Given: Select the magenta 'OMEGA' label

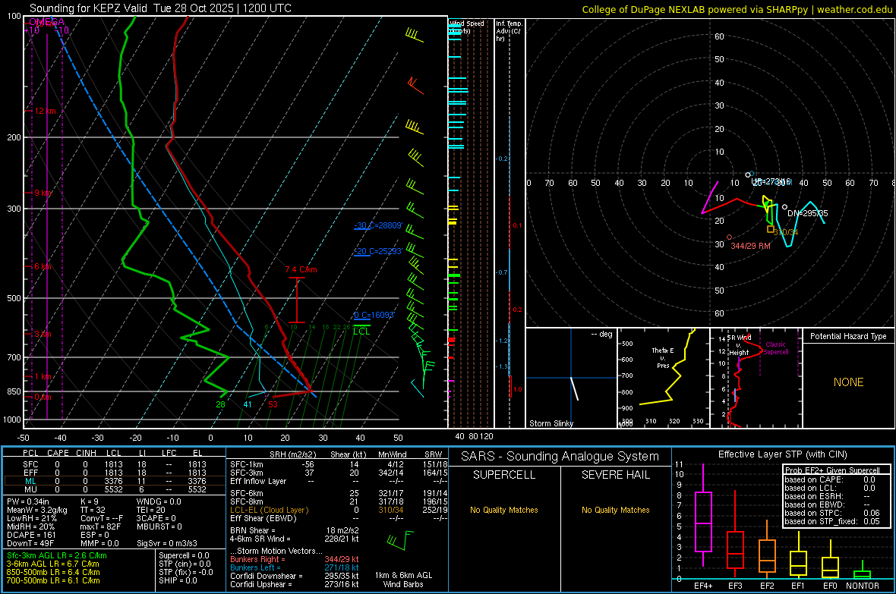Looking at the screenshot, I should [x=46, y=22].
